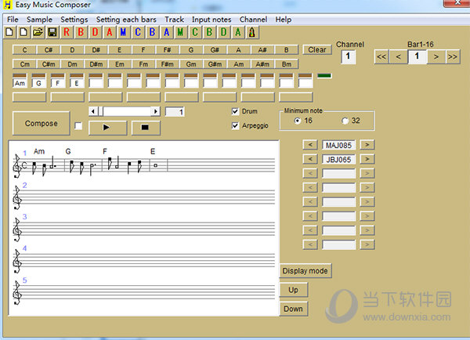Jump to first bars with << button
The height and width of the screenshot is (340, 470).
tap(381, 56)
